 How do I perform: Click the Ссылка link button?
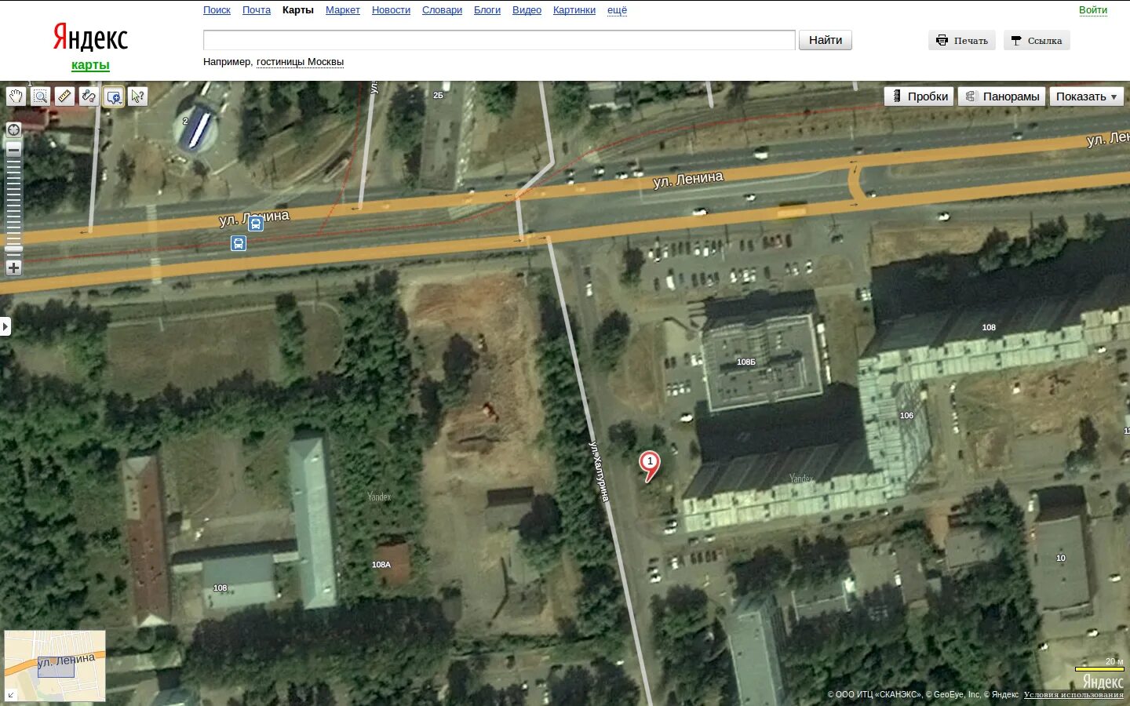(1037, 41)
